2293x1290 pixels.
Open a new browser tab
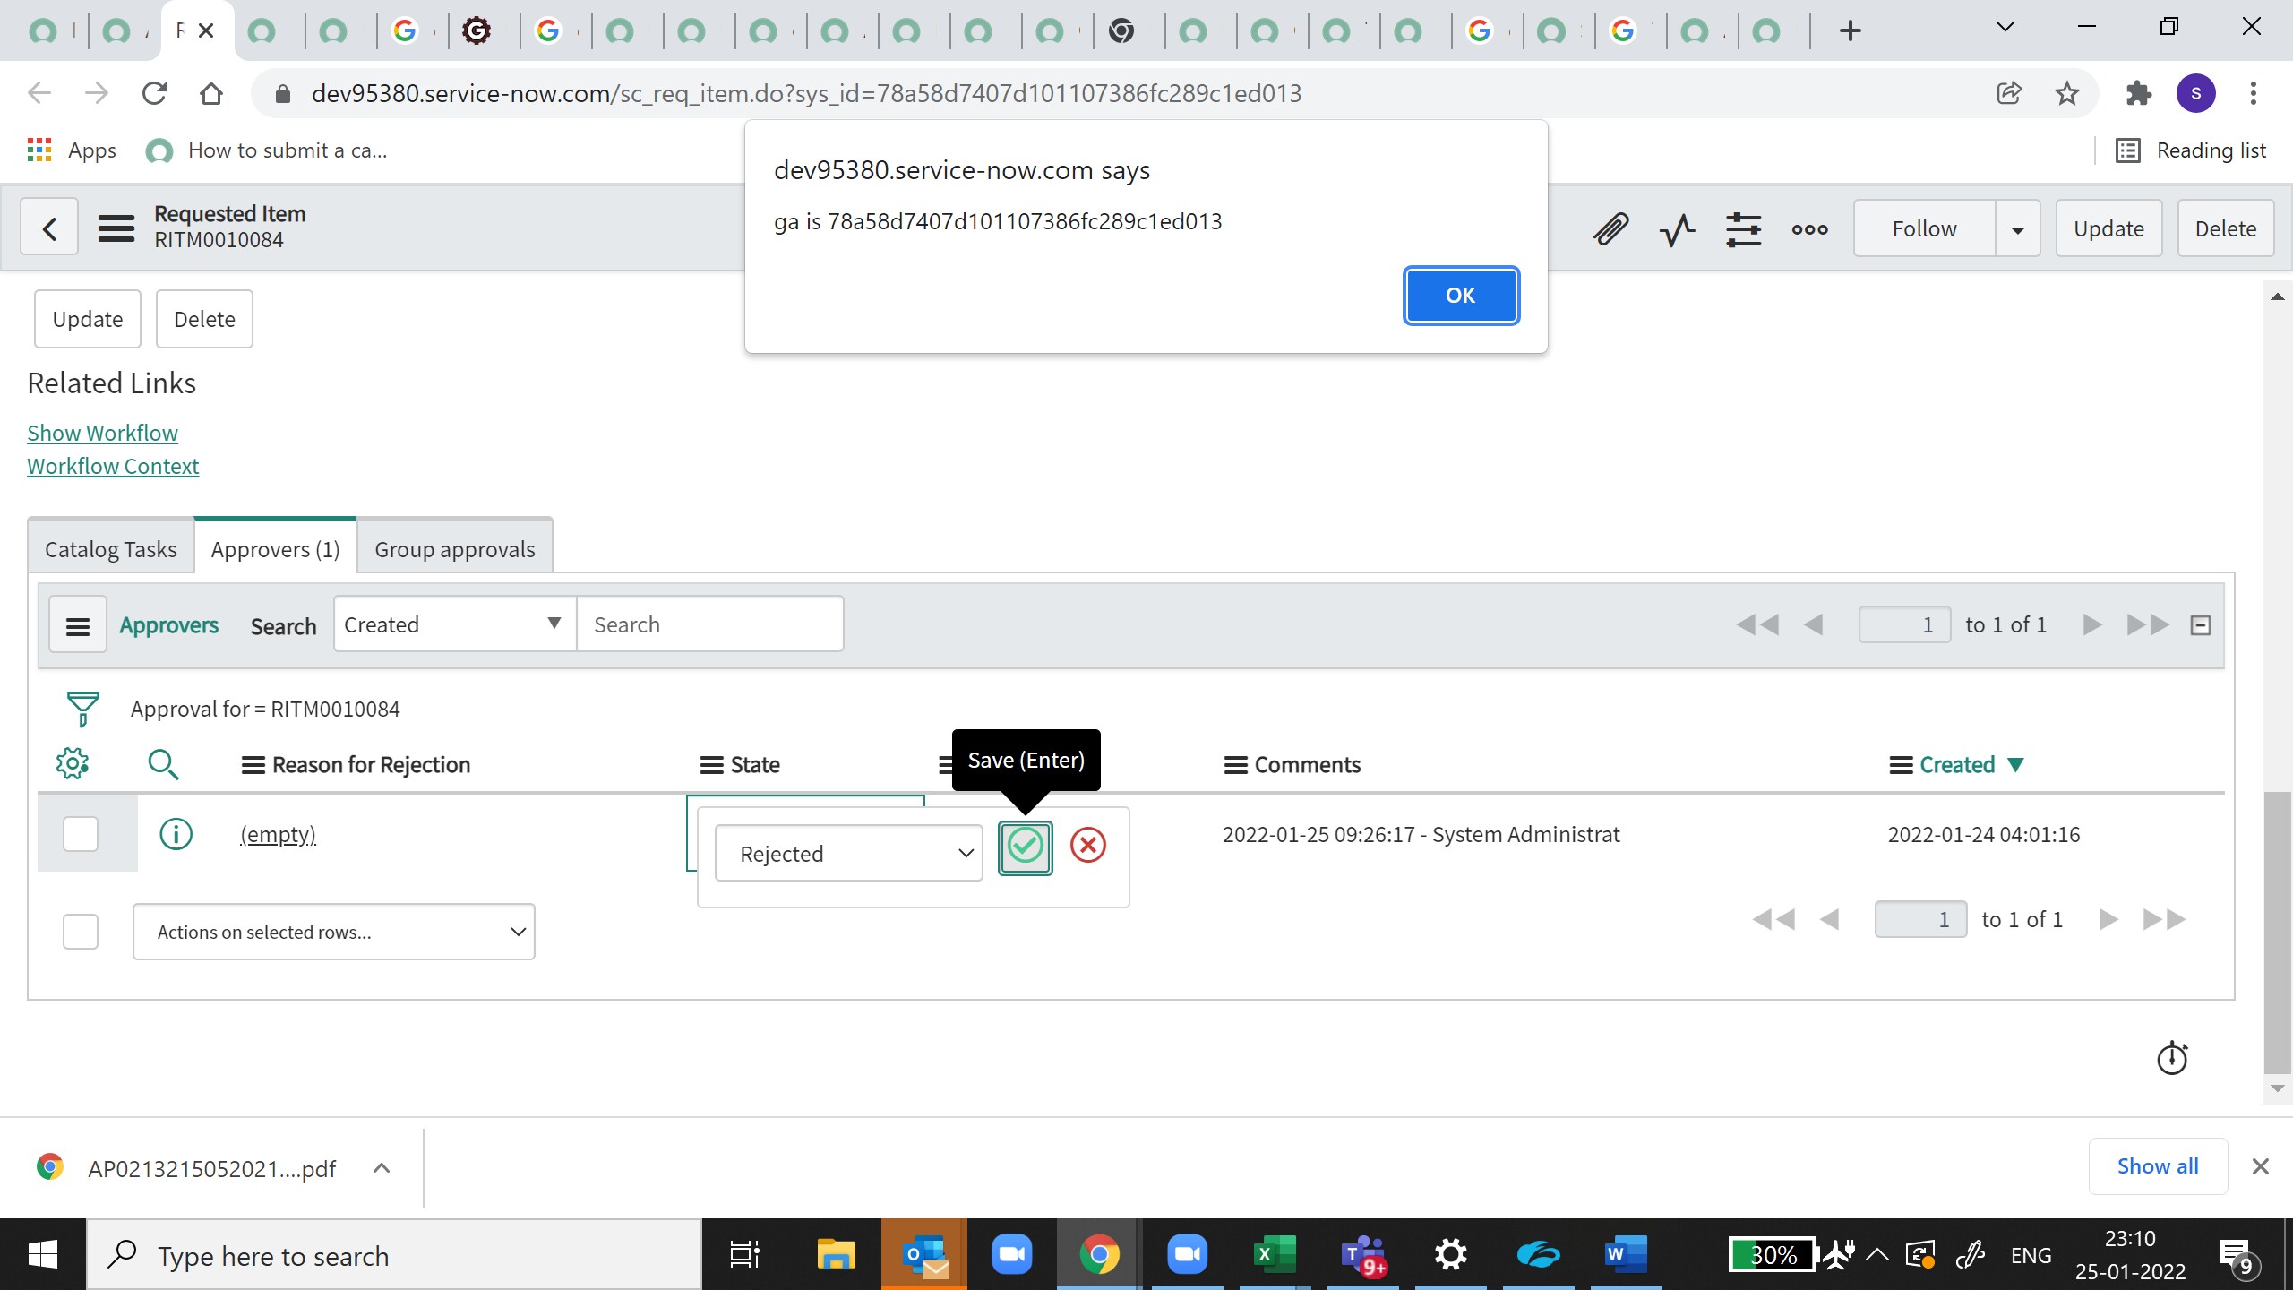(1851, 30)
